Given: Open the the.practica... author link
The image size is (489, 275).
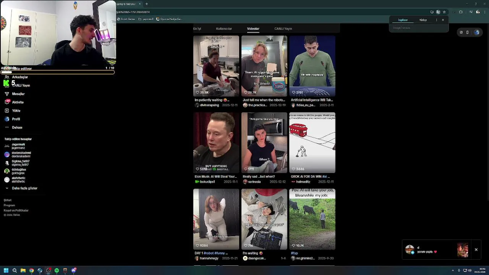Looking at the screenshot, I should click(255, 105).
